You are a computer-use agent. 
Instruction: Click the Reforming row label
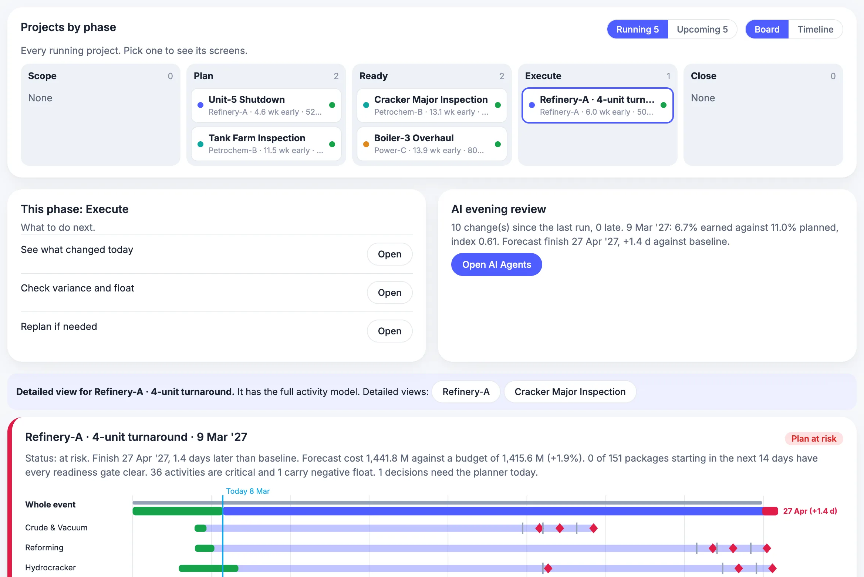coord(44,548)
